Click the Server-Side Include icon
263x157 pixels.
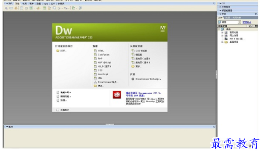point(49,8)
